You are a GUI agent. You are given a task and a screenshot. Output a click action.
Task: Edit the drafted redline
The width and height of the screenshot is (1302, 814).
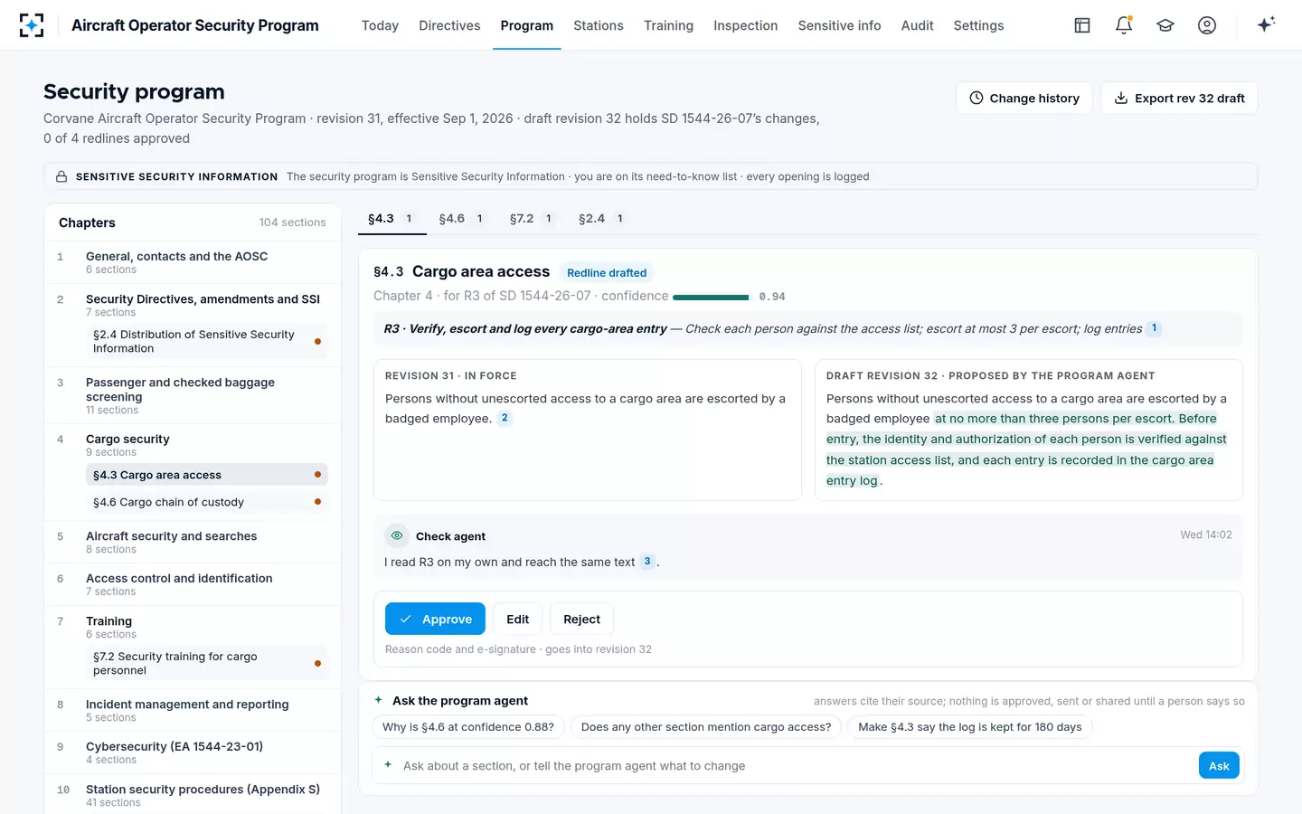[517, 619]
